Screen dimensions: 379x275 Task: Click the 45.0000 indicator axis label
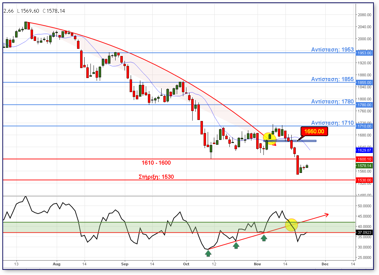[365, 216]
